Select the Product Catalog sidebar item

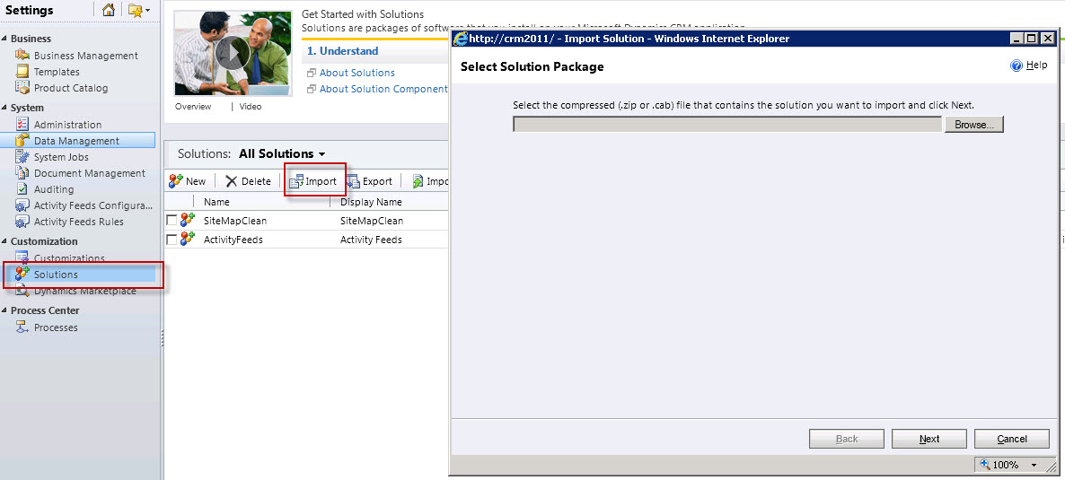tap(70, 88)
